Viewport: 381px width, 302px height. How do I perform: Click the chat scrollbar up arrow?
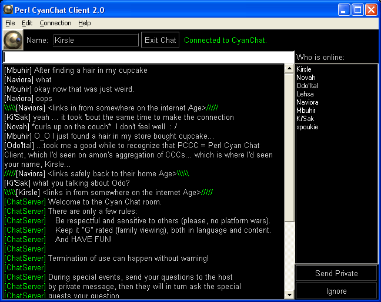(x=289, y=69)
